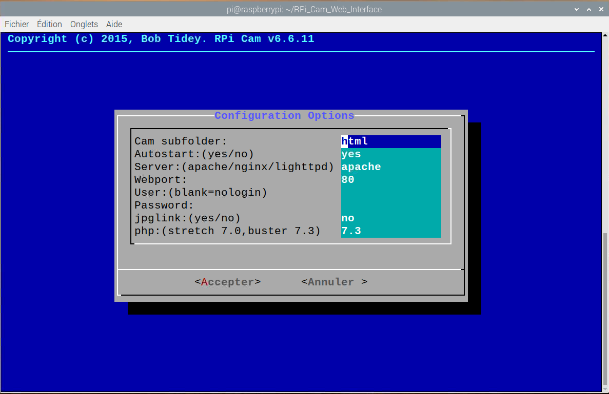This screenshot has height=394, width=609.
Task: Click the scrollbar up arrow
Action: [x=605, y=35]
